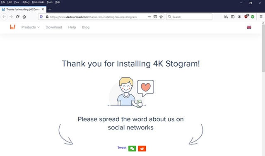The height and width of the screenshot is (156, 265).
Task: Reload the current page
Action: [x=17, y=17]
